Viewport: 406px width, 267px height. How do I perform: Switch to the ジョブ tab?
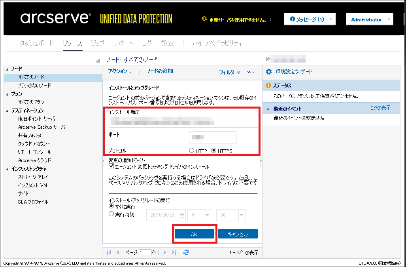click(x=98, y=43)
